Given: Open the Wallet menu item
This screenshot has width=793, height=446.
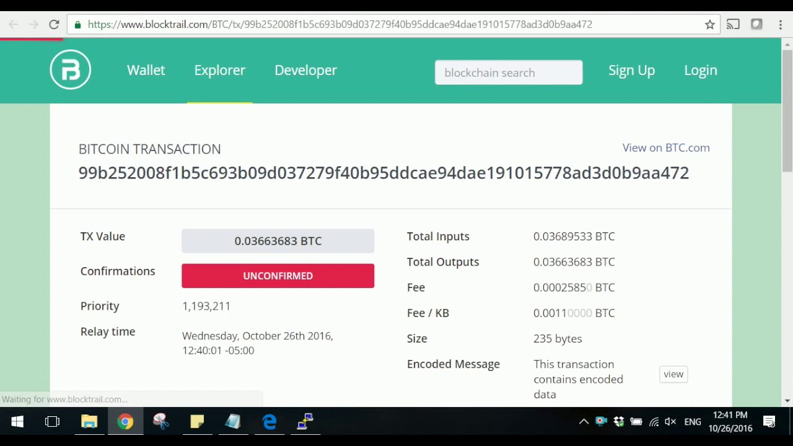Looking at the screenshot, I should 146,70.
